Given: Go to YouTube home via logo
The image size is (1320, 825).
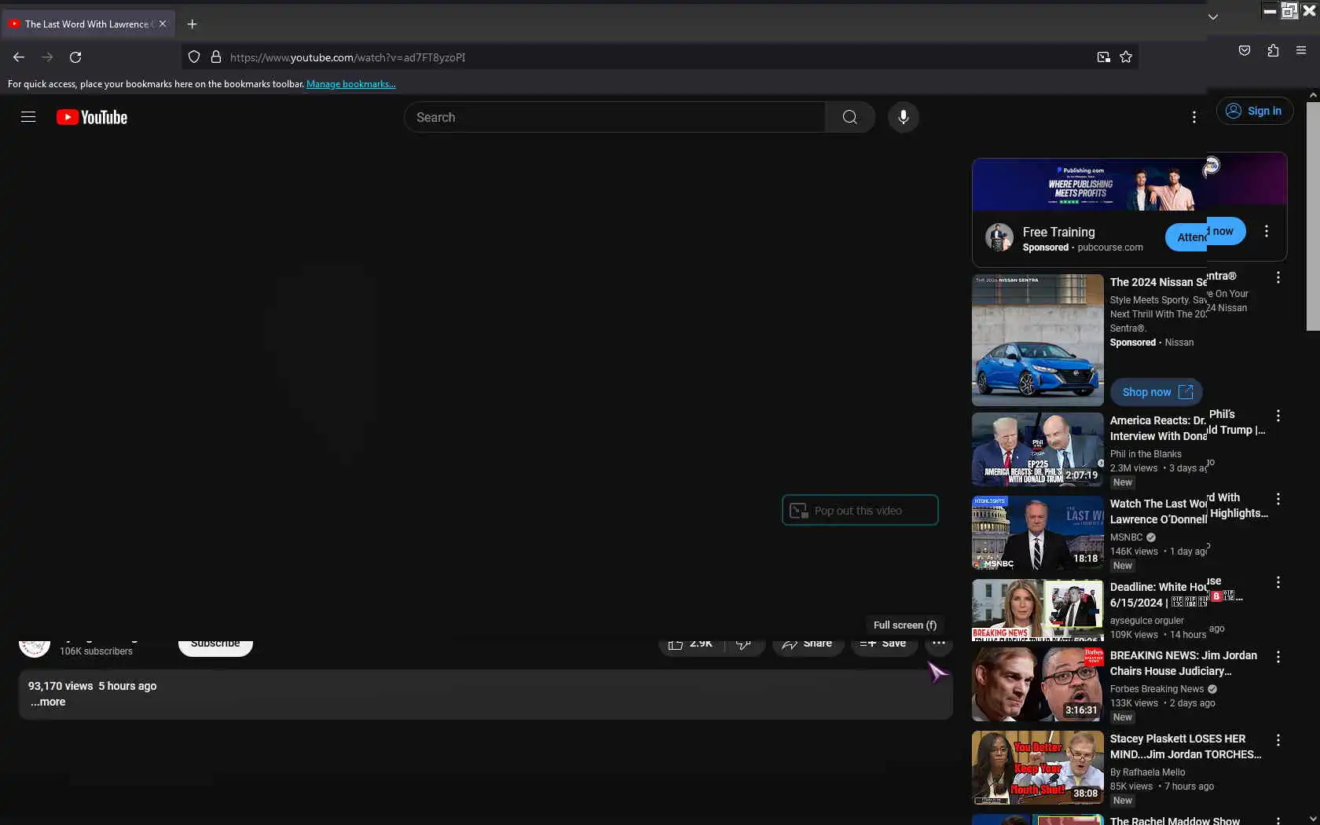Looking at the screenshot, I should tap(92, 117).
